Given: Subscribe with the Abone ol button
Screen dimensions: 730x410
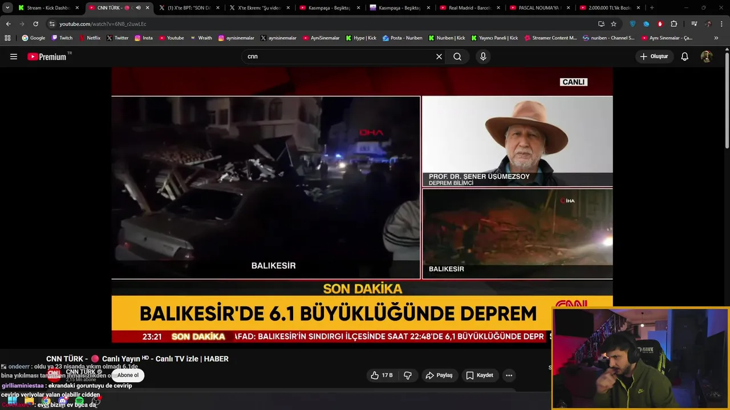Looking at the screenshot, I should pos(128,375).
